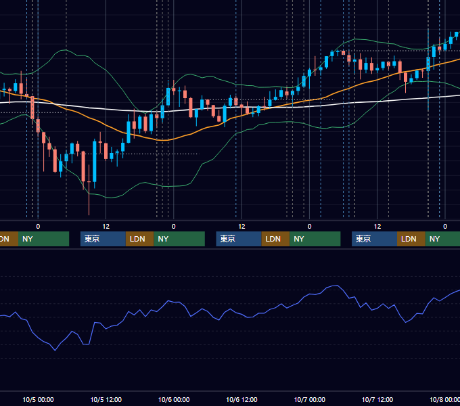
Task: Click hour label 12 above 10/5 12:00
Action: pyautogui.click(x=106, y=227)
